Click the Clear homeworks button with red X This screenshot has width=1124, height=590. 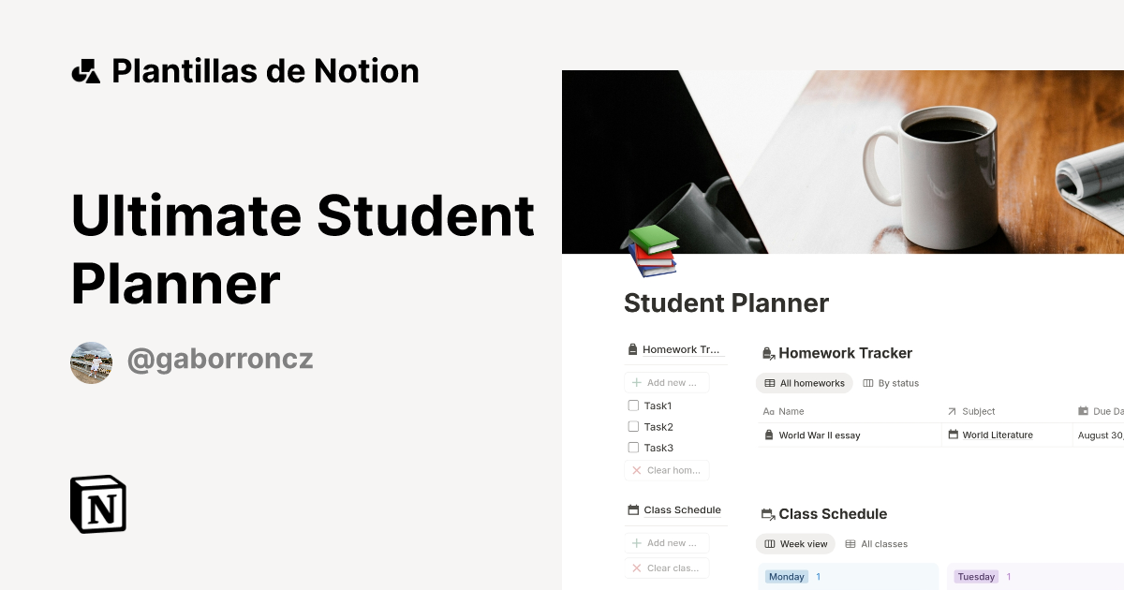pos(667,470)
